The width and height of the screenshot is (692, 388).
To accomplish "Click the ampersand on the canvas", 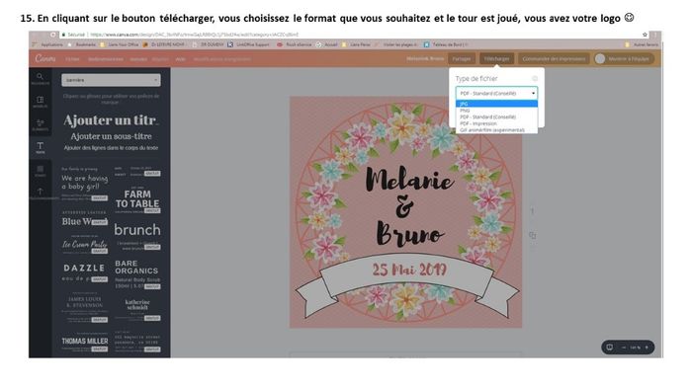I will (404, 206).
